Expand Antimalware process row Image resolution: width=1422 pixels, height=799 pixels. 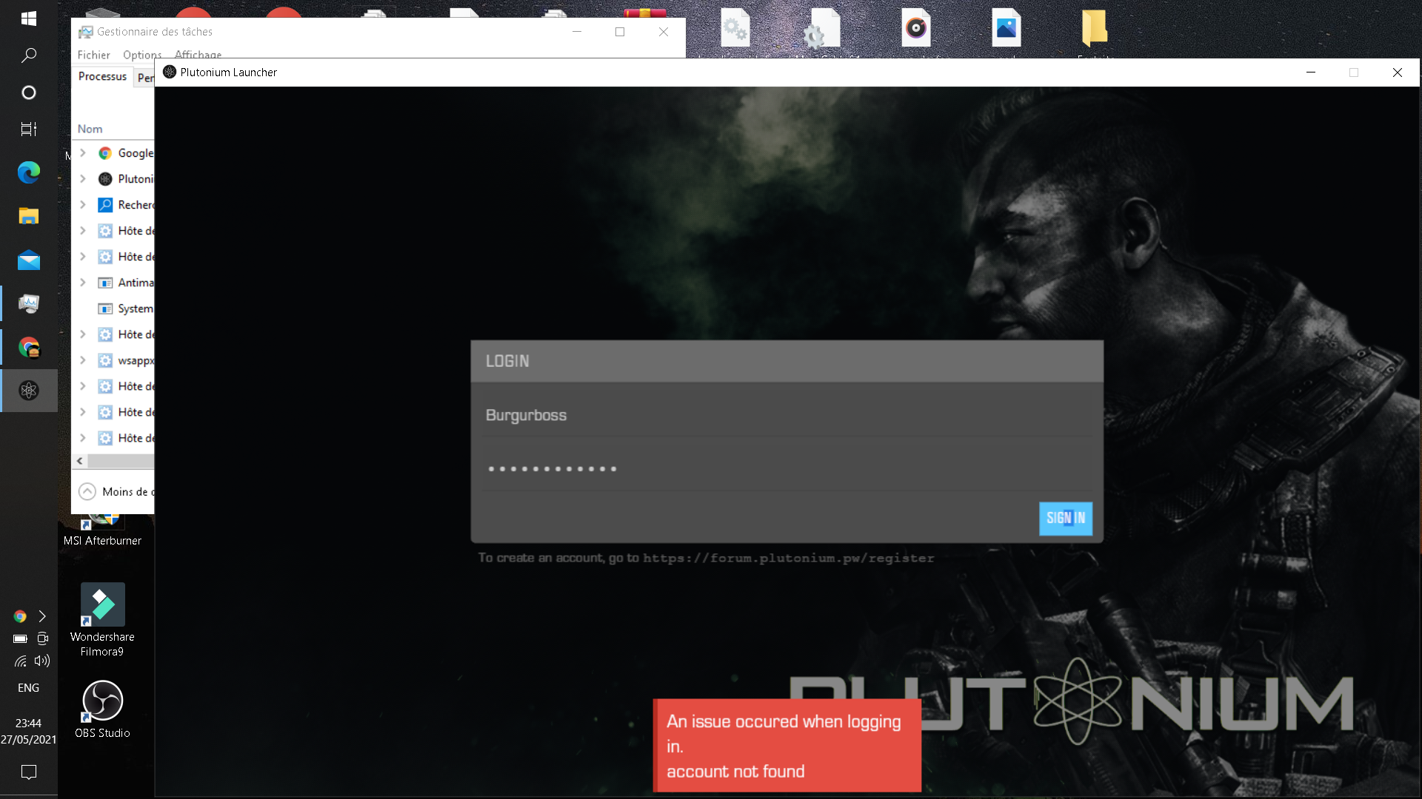pos(83,283)
